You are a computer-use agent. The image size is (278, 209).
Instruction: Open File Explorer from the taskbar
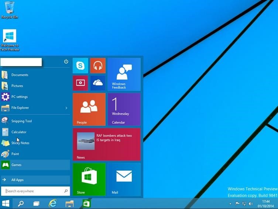tap(69, 203)
